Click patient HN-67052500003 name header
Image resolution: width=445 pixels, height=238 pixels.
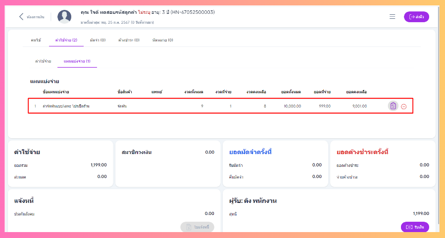point(148,12)
